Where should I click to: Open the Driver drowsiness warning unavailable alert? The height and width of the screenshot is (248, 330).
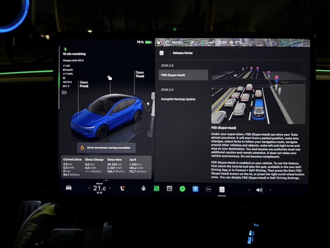point(106,148)
